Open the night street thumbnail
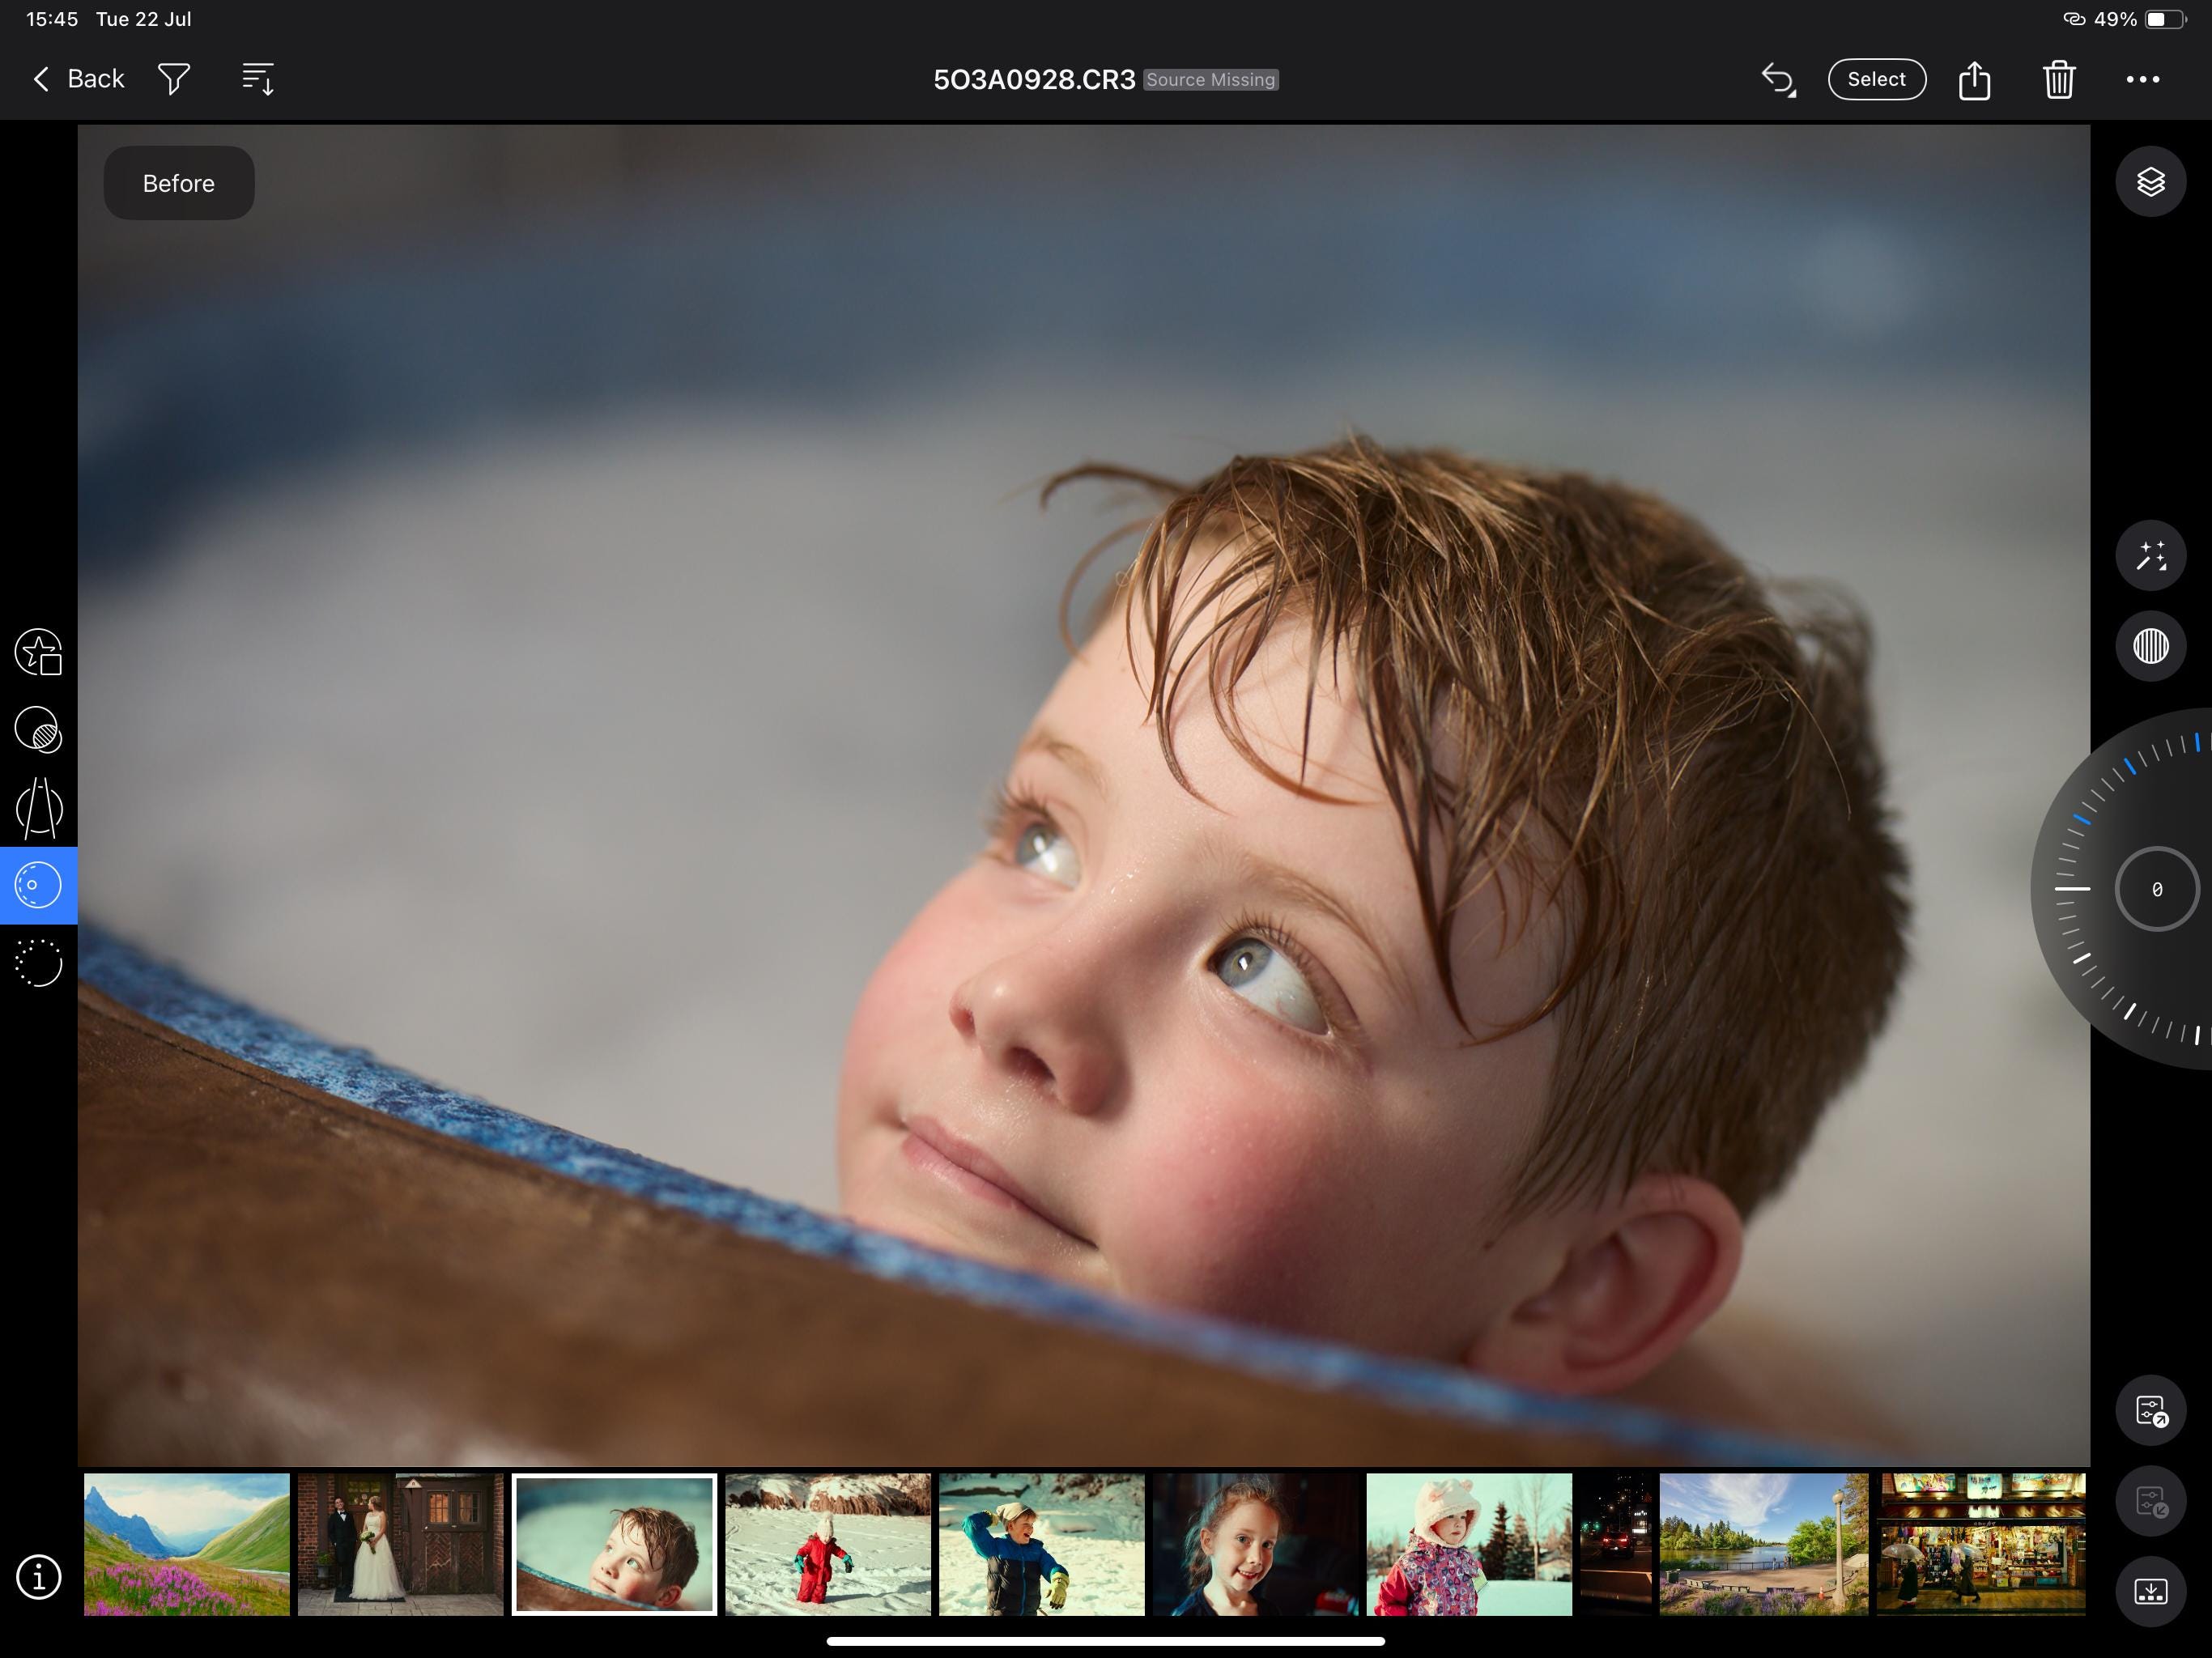The image size is (2212, 1658). tap(1616, 1544)
